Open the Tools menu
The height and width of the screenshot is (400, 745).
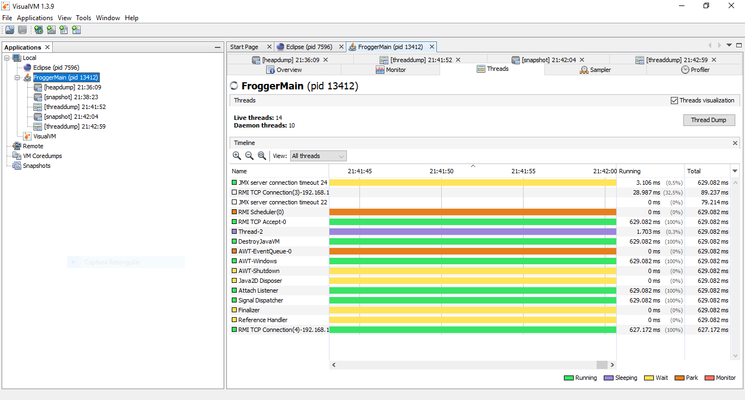pos(83,18)
